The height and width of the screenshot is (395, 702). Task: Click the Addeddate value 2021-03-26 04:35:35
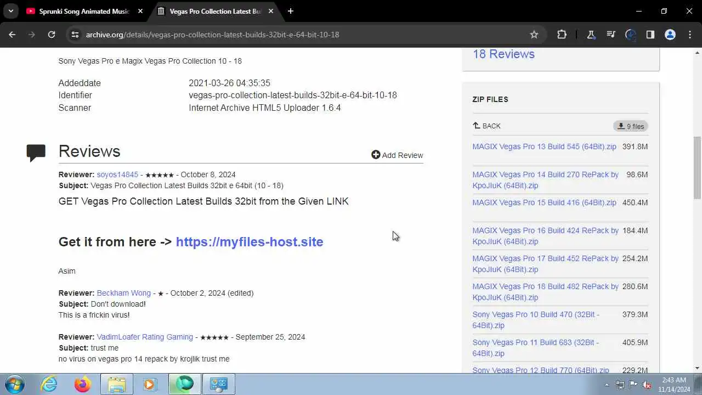229,83
